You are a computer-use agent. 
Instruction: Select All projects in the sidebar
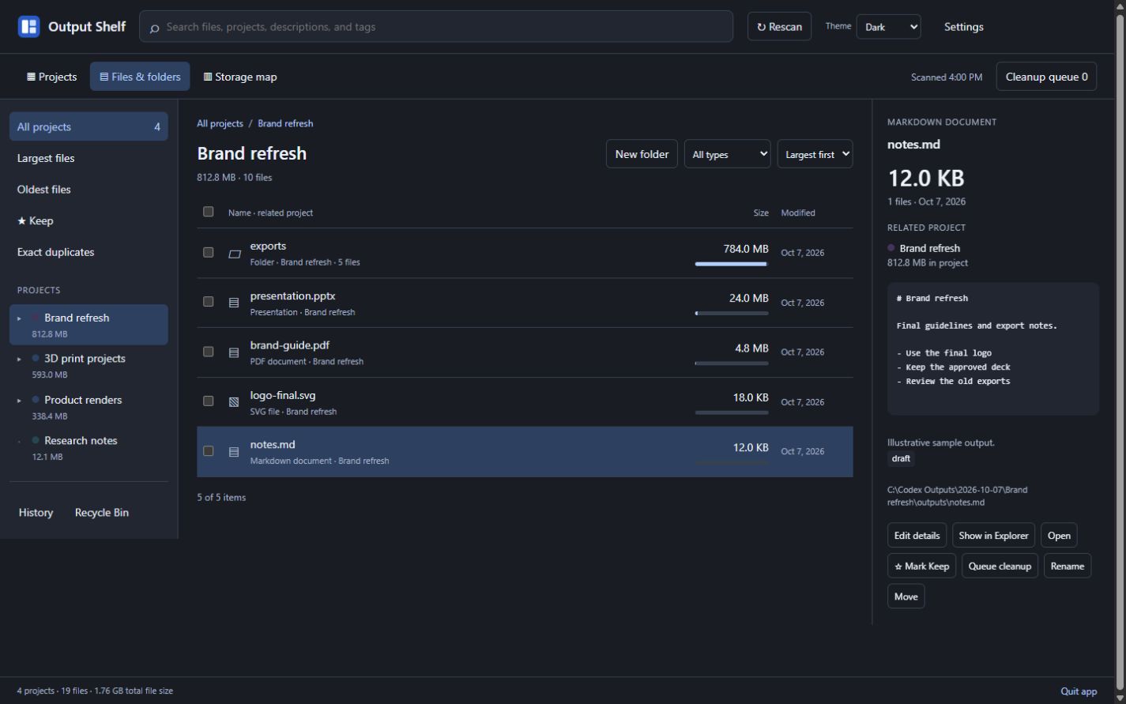click(88, 126)
